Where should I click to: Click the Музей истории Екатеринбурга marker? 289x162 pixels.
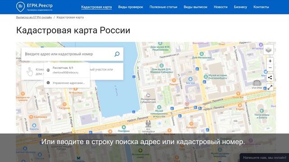tap(206, 76)
